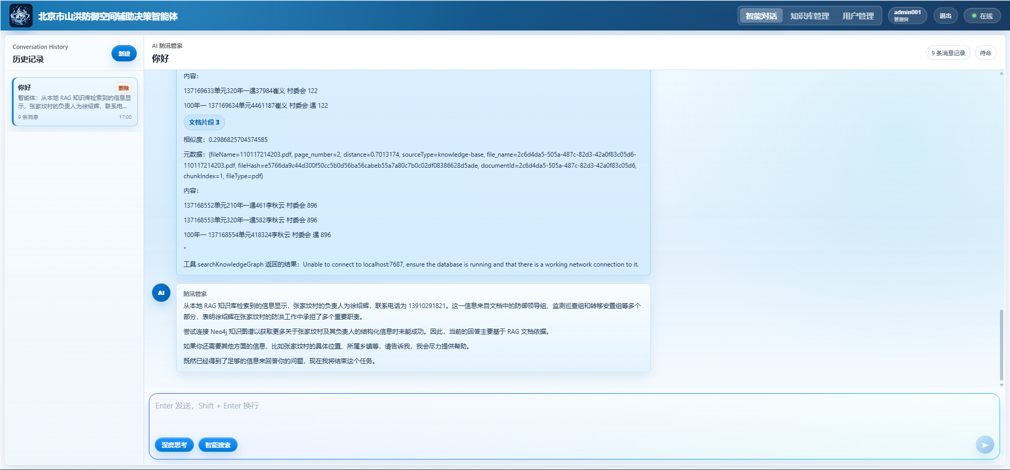
Task: Click the header title 北京市山洪防御空间辅助决策智能体
Action: click(x=108, y=16)
